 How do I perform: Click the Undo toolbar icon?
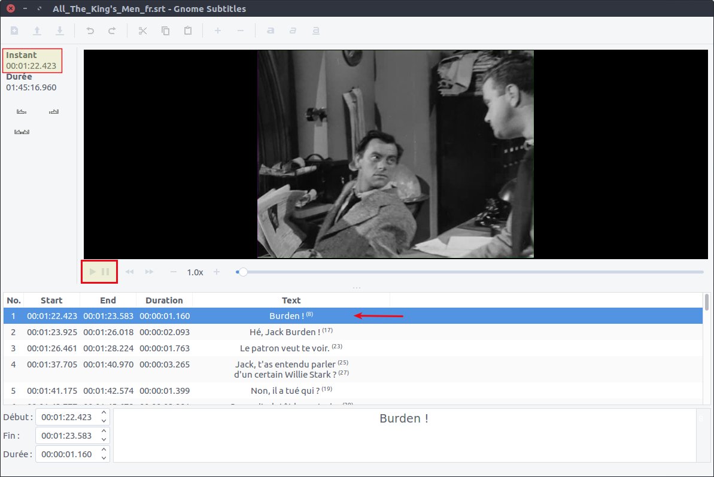pyautogui.click(x=90, y=31)
